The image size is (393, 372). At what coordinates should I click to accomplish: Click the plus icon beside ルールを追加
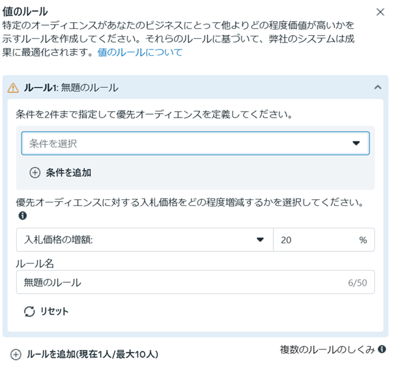16,354
